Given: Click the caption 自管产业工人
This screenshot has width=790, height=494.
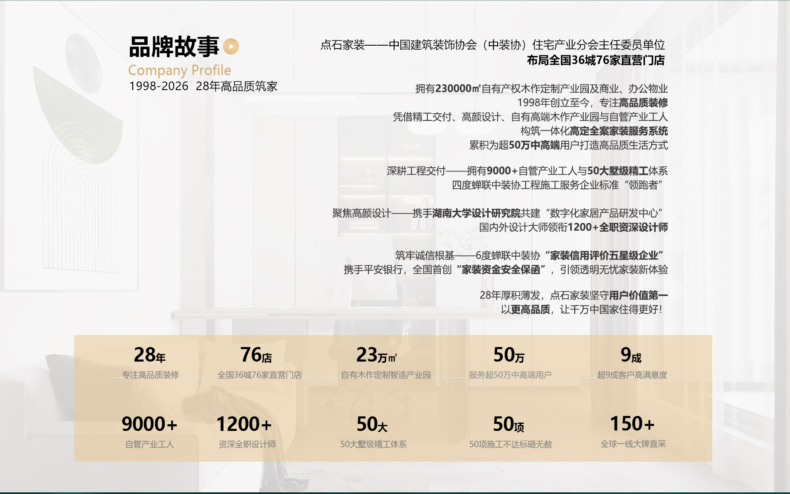Looking at the screenshot, I should (x=150, y=444).
